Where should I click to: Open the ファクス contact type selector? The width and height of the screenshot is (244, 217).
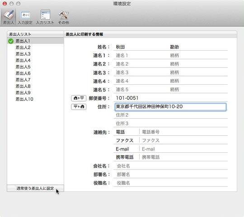[x=127, y=140]
